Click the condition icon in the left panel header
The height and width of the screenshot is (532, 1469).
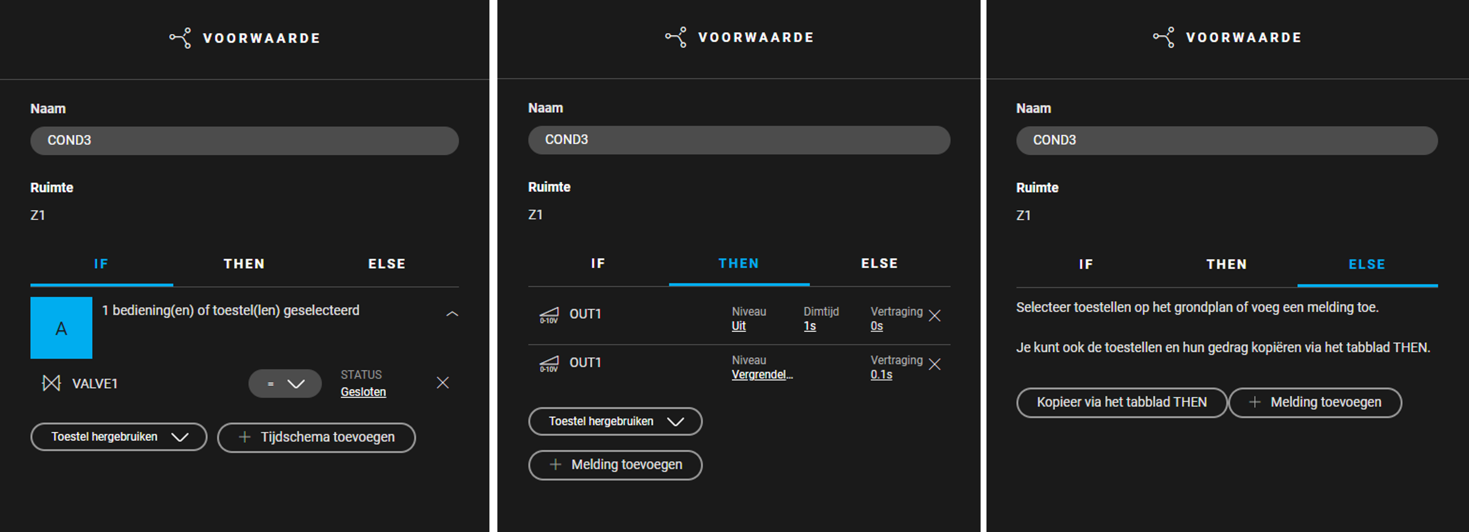tap(180, 38)
